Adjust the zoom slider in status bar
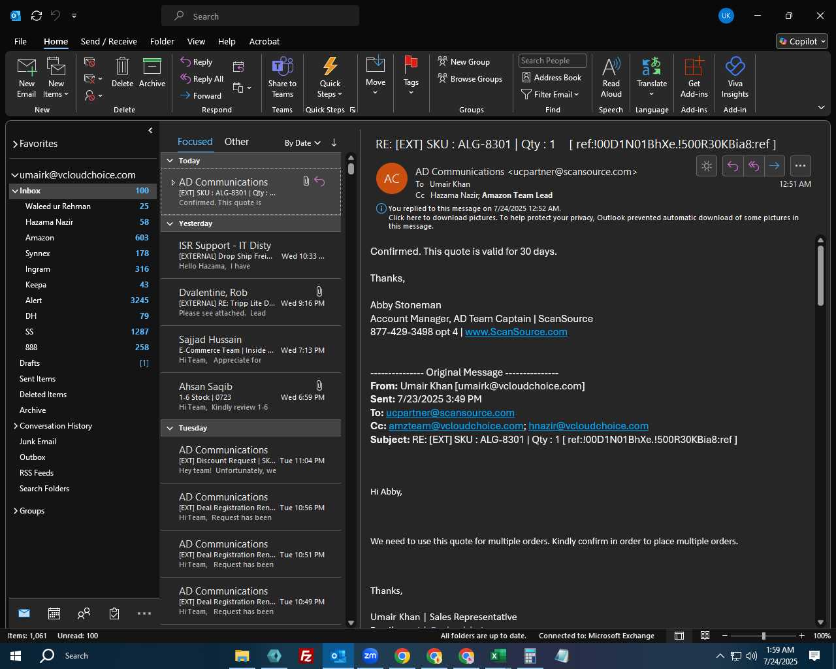This screenshot has height=669, width=836. (x=764, y=636)
